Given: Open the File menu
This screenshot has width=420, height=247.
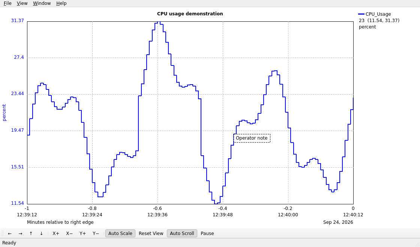Looking at the screenshot, I should point(7,3).
